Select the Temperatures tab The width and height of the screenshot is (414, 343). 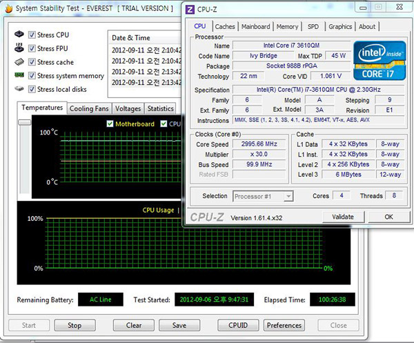42,108
